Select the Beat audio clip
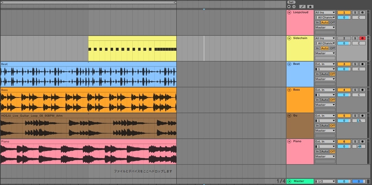Viewport: 372px width, 185px height. click(x=88, y=74)
